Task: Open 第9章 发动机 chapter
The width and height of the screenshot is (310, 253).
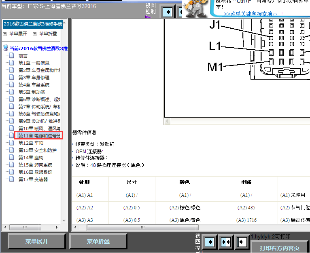Action: (39, 121)
